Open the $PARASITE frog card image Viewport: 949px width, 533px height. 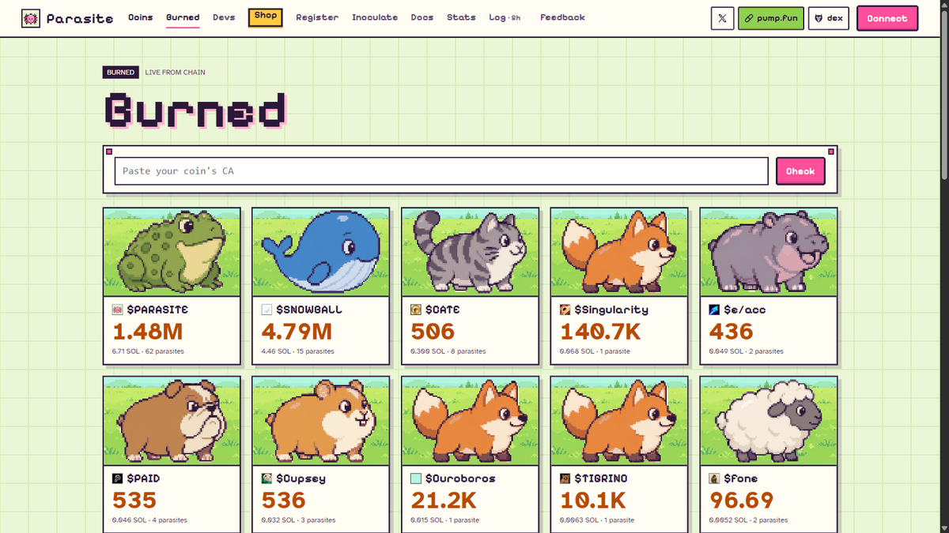click(172, 252)
